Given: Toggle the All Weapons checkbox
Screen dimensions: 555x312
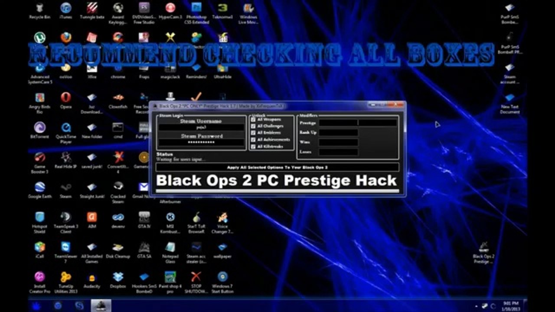Looking at the screenshot, I should pos(253,120).
